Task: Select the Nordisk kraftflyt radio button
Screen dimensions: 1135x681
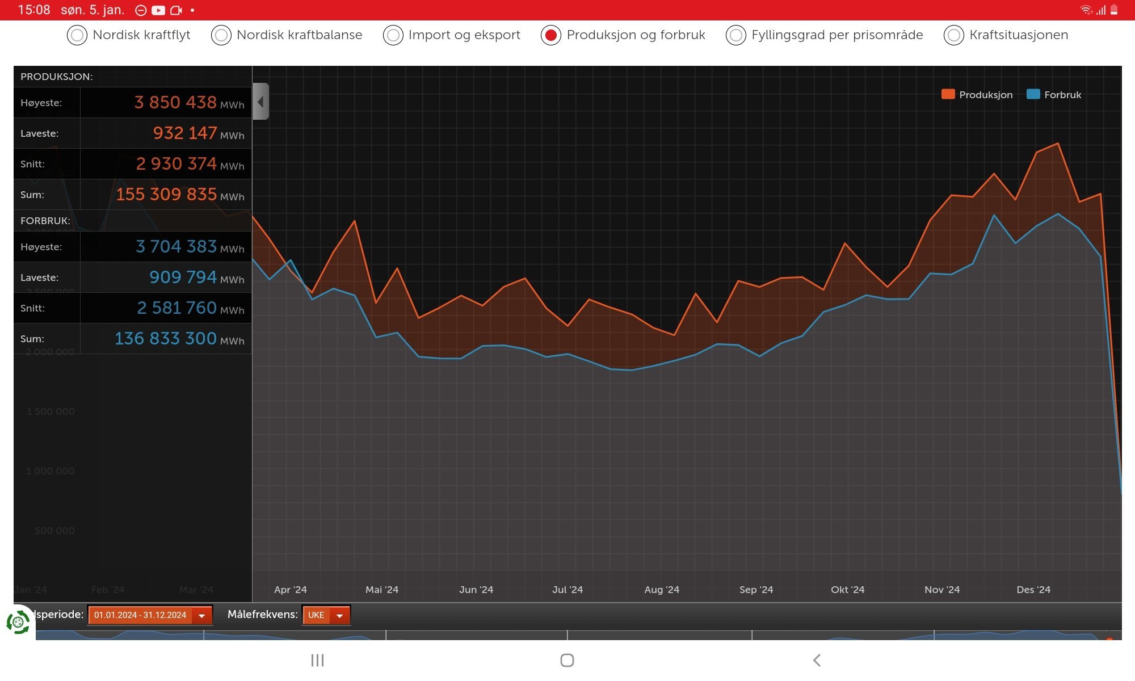Action: tap(77, 35)
